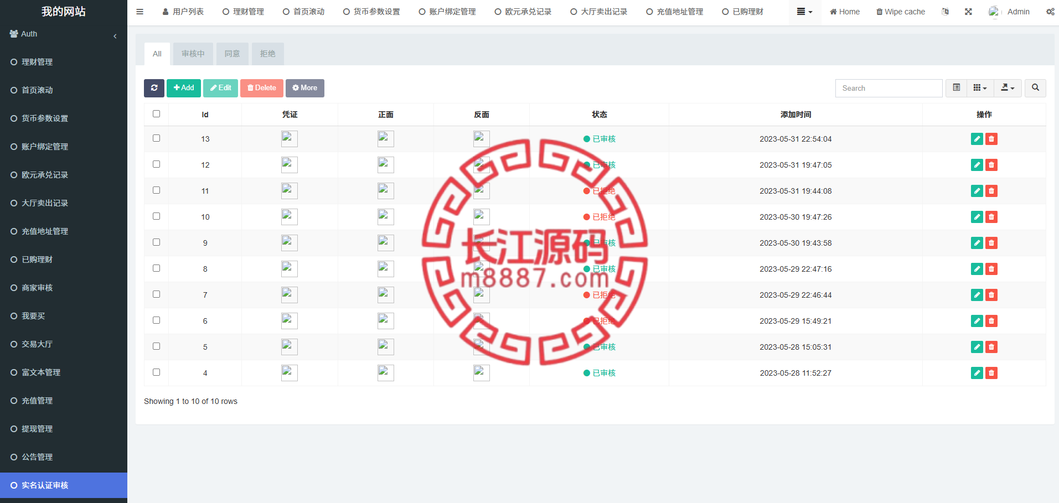
Task: Tick the select-all checkbox in table header
Action: point(156,114)
